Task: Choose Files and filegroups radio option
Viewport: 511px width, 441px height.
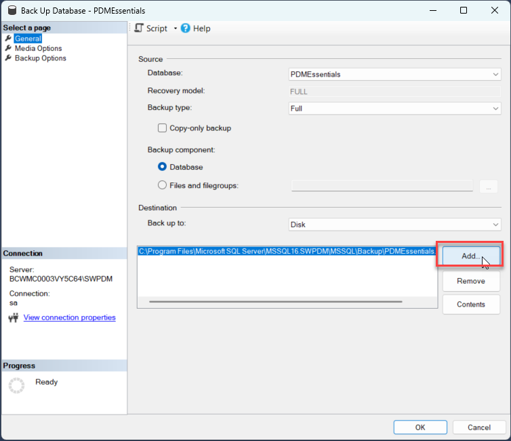Action: (x=162, y=185)
